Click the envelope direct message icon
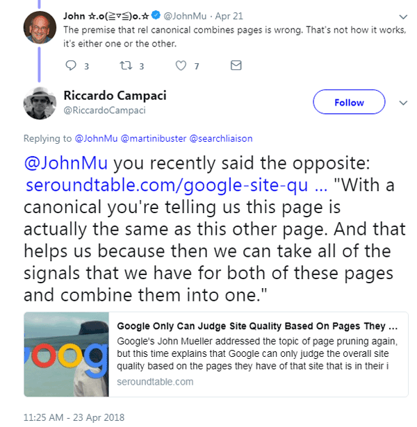417x427 pixels. [x=236, y=66]
